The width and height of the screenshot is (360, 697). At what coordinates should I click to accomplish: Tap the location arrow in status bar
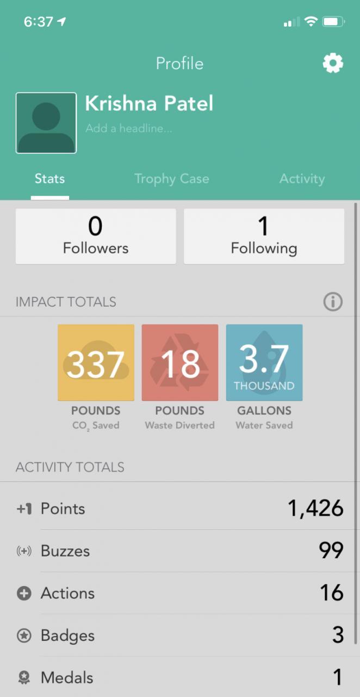(x=61, y=22)
